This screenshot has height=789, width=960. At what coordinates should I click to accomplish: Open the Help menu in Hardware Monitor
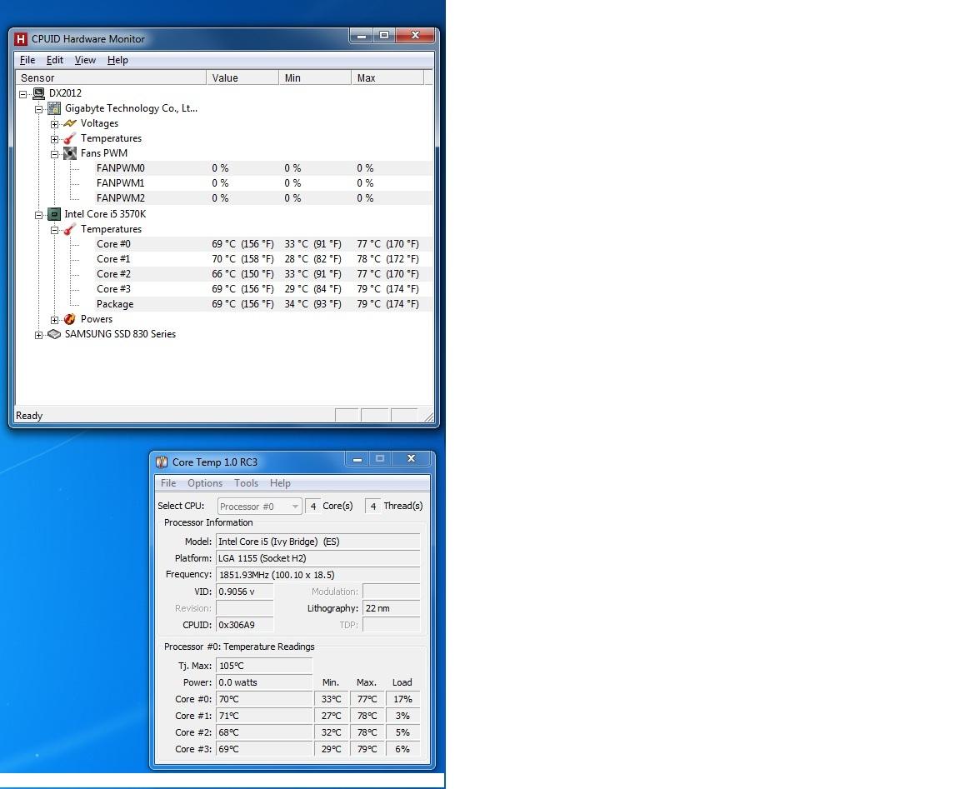pyautogui.click(x=117, y=60)
